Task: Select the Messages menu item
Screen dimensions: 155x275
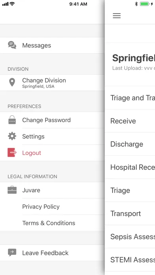Action: pos(52,45)
